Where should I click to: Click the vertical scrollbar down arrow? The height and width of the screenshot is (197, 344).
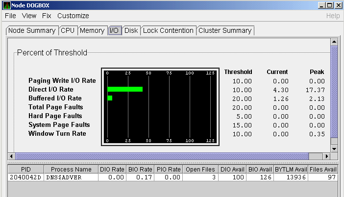coord(334,148)
